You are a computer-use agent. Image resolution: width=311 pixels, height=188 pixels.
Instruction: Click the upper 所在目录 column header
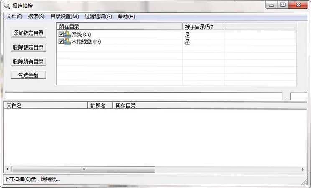(120, 27)
